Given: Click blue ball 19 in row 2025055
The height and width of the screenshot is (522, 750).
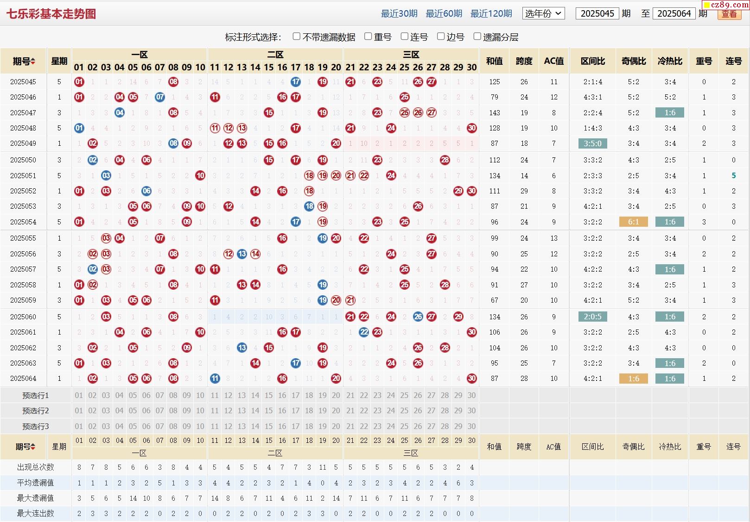Looking at the screenshot, I should [323, 238].
